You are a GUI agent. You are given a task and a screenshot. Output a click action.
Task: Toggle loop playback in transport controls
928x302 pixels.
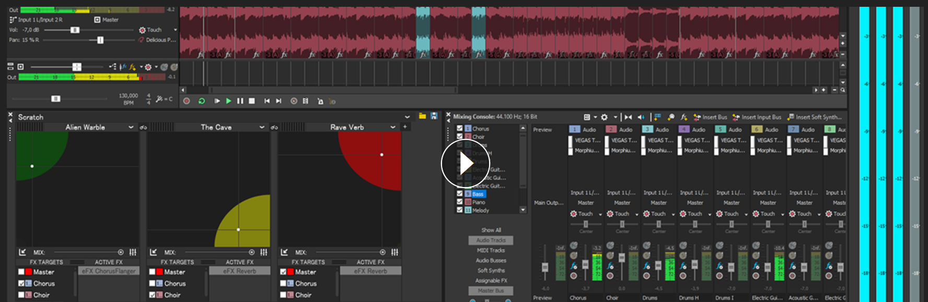(201, 101)
